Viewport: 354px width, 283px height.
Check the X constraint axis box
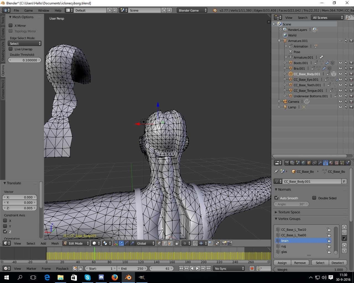5,221
